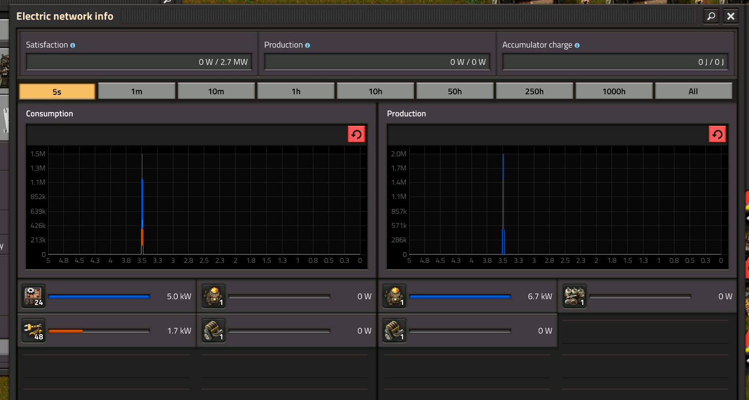This screenshot has width=749, height=400.
Task: Click the info icon beside the top Production label
Action: click(x=307, y=45)
